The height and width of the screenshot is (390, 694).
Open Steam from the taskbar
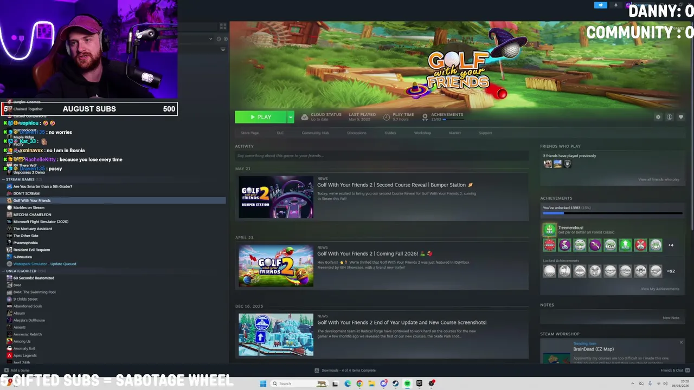[395, 383]
